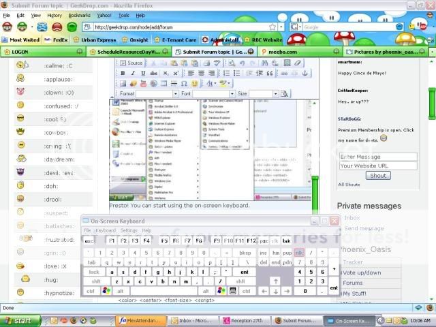
Task: Toggle the lock key on On-Screen Keyboard
Action: tap(94, 272)
